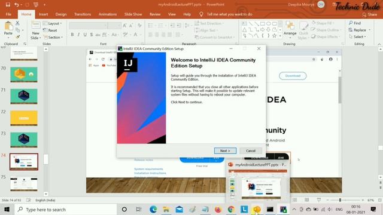Open Firefox from the taskbar
The width and height of the screenshot is (383, 215).
pos(218,210)
